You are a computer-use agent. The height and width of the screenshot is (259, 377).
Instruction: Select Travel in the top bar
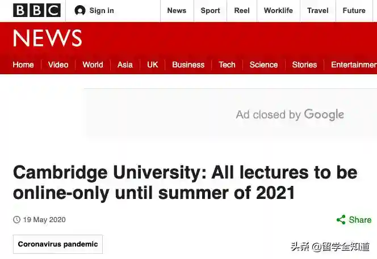tap(318, 11)
